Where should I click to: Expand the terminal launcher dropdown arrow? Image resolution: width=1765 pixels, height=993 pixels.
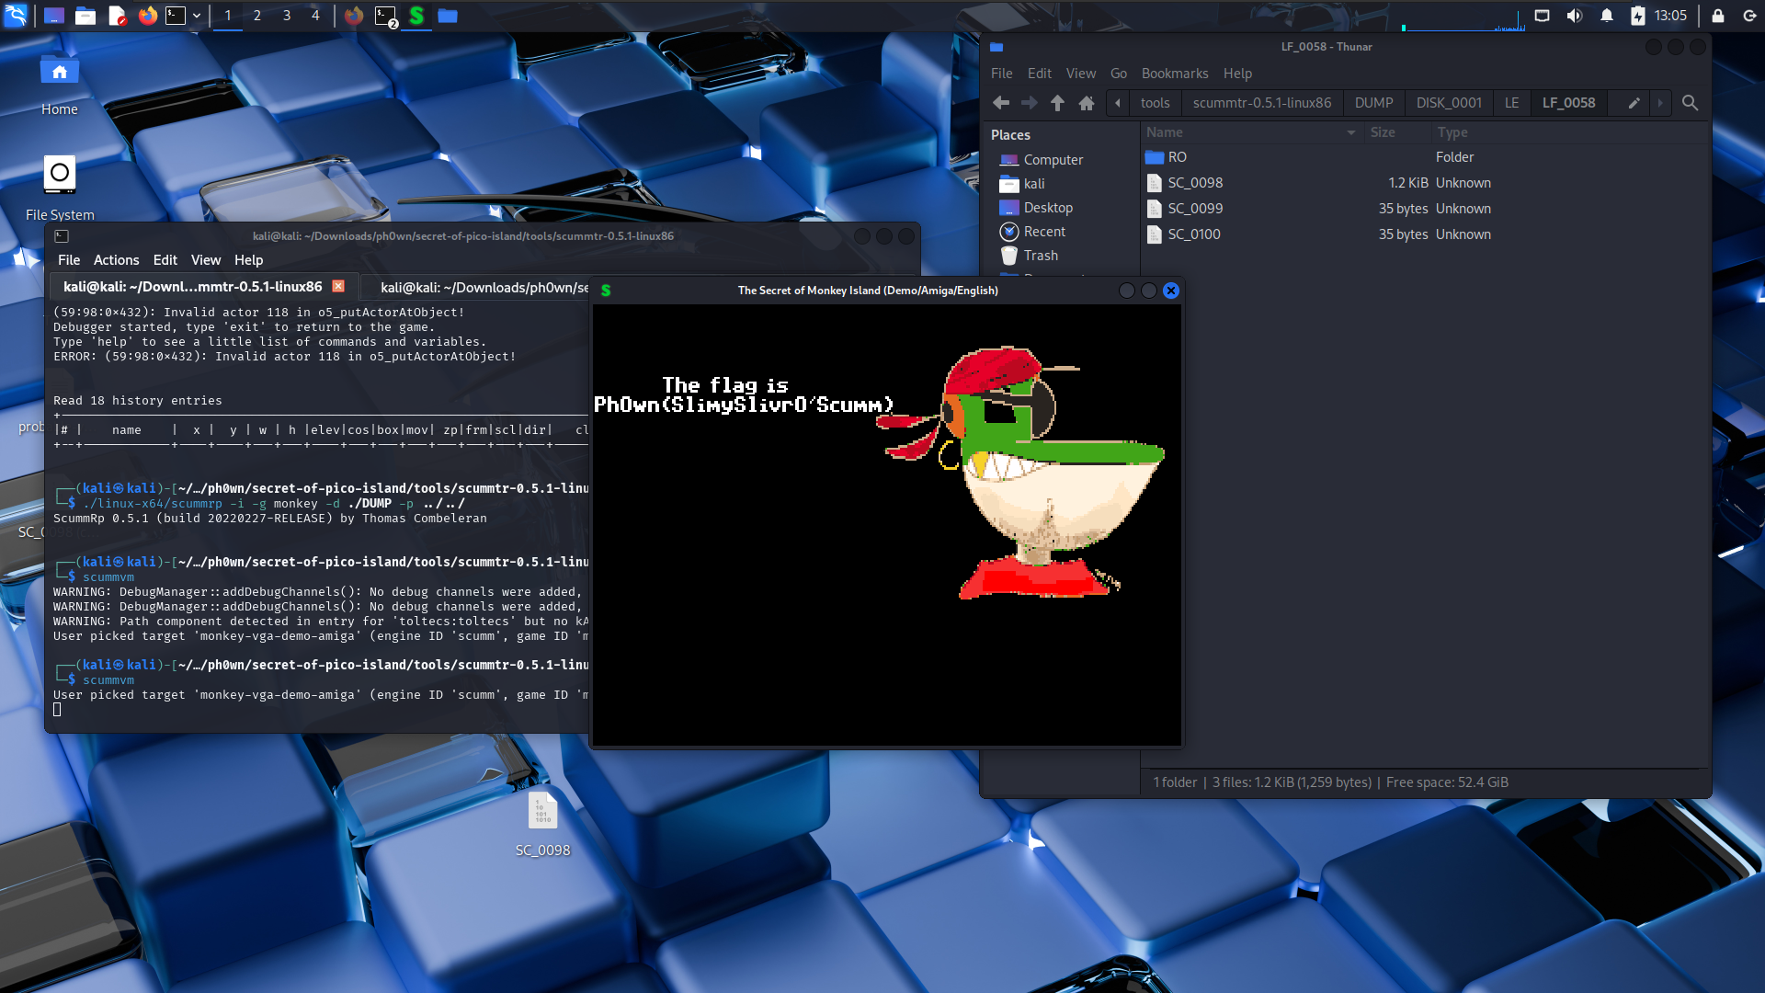coord(197,16)
